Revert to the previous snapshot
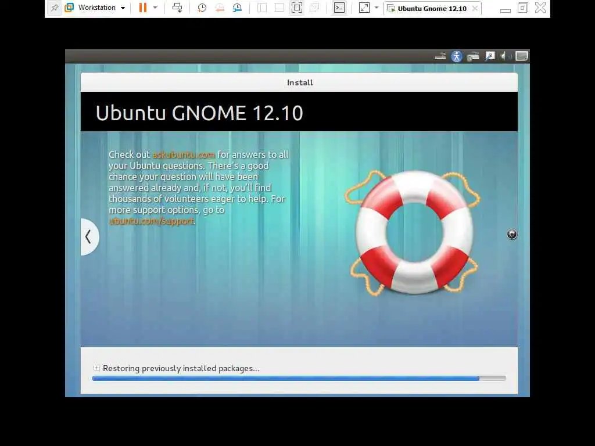Image resolution: width=595 pixels, height=446 pixels. (219, 8)
